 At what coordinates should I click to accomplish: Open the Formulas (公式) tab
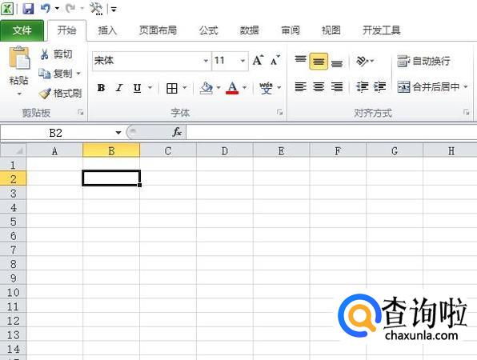(x=208, y=30)
